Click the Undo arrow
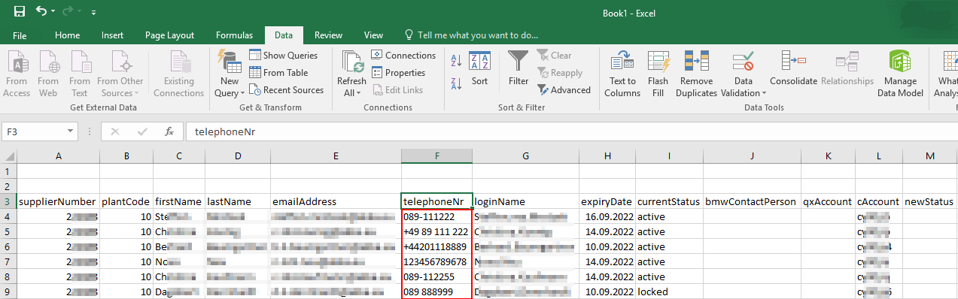 [x=41, y=12]
